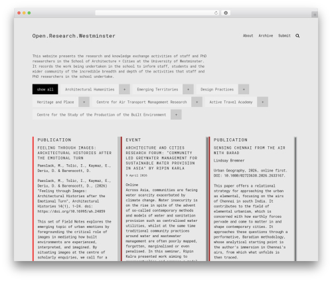Viewport: 332px width, 281px height.
Task: Filter by Heritage and Place
Action: point(55,102)
